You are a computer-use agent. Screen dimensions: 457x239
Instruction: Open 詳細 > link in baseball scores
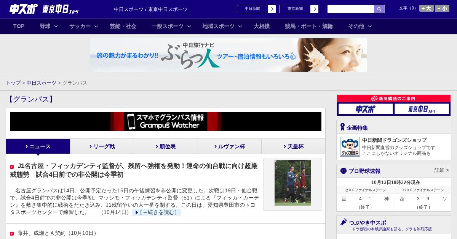point(441,170)
